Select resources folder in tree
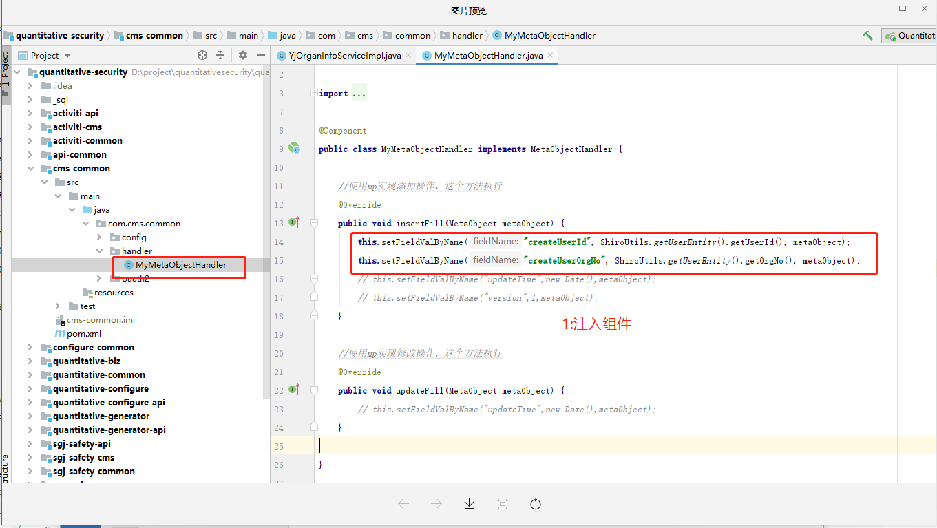Viewport: 937px width, 528px height. click(x=108, y=293)
